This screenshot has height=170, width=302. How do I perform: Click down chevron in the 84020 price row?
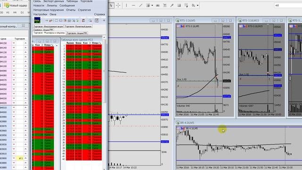pyautogui.click(x=14, y=103)
